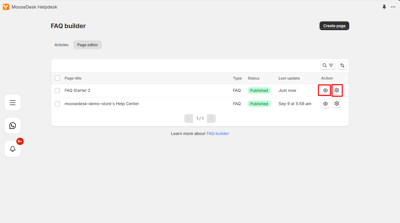This screenshot has height=223, width=400.
Task: Follow the FAQ builder help link
Action: tap(218, 134)
